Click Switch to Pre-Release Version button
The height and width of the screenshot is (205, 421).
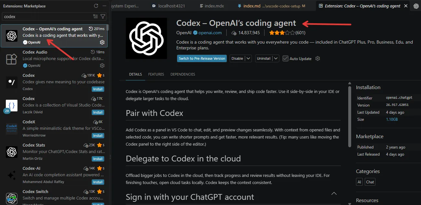point(202,58)
